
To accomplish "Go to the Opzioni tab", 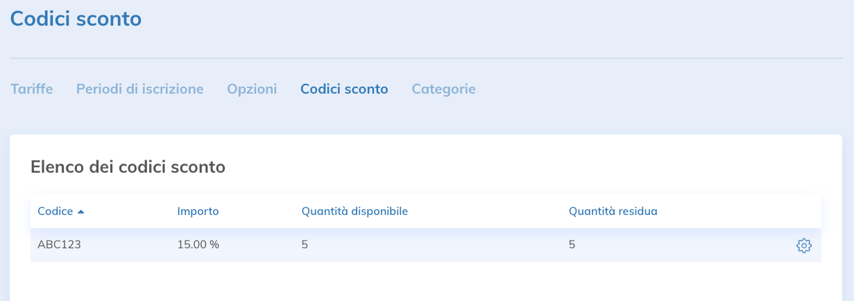I will point(252,89).
